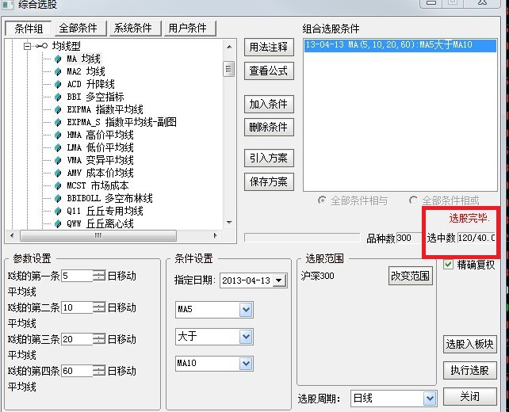Click the first moving average input (5)

pyautogui.click(x=77, y=276)
